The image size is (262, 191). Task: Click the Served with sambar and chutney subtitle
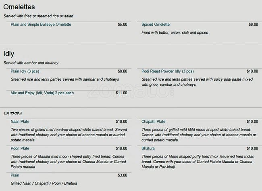point(31,63)
